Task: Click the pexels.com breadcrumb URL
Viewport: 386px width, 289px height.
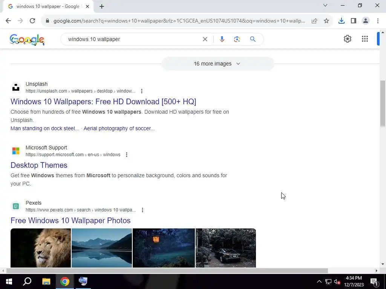Action: (81, 210)
